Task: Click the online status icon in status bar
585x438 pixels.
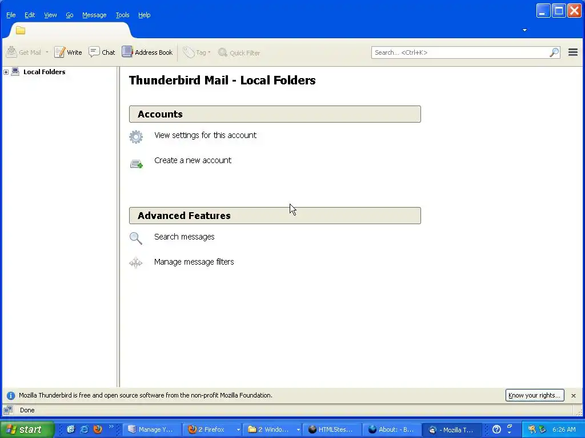Action: coord(8,410)
